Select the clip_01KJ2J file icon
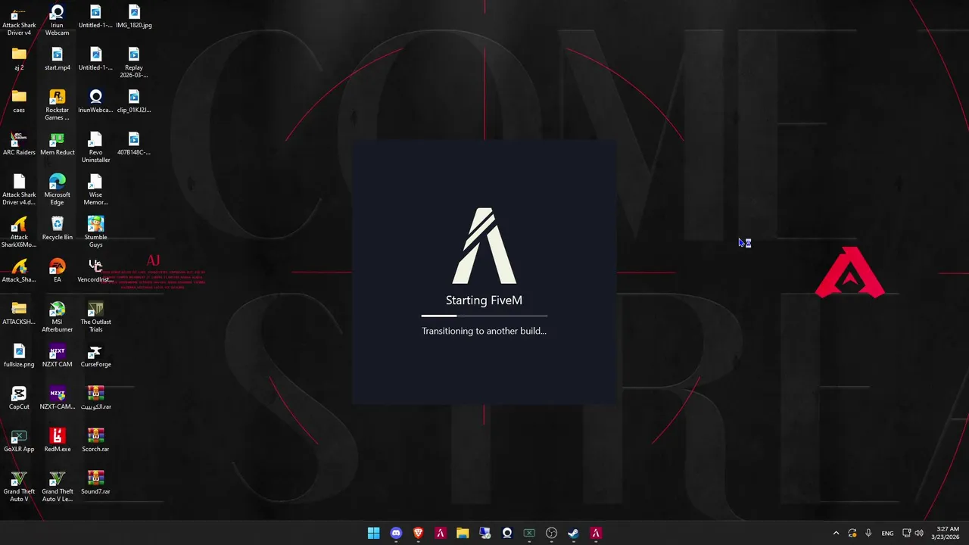 coord(134,101)
